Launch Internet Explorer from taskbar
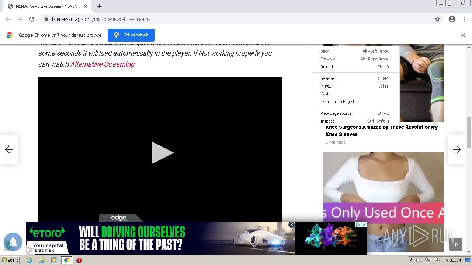The height and width of the screenshot is (265, 472). click(29, 260)
